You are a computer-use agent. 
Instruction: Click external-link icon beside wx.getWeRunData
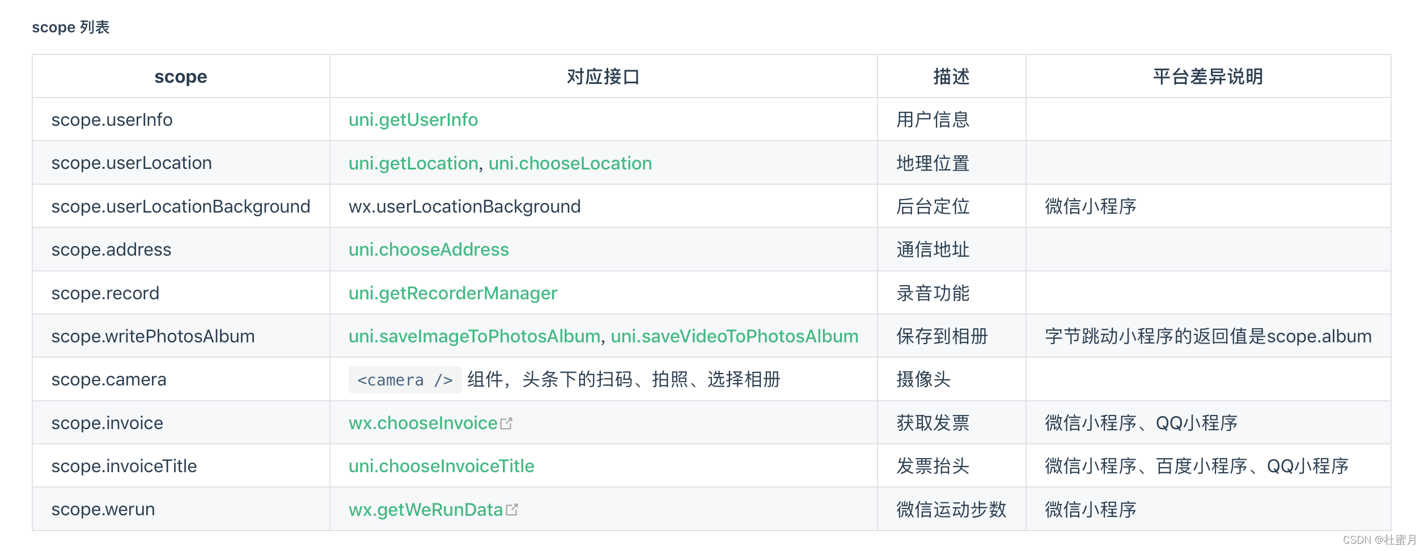tap(512, 510)
